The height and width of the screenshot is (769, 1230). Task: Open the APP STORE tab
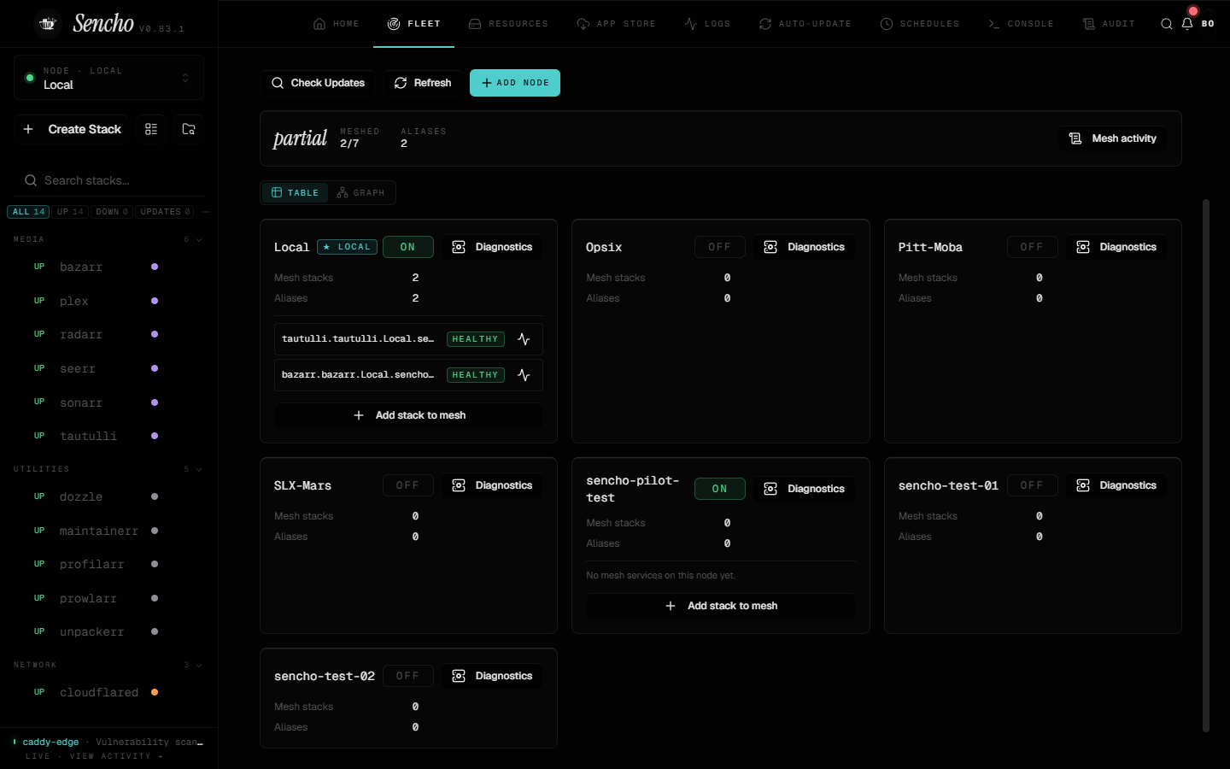click(x=617, y=24)
